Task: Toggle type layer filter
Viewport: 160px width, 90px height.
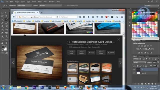Action: 149,59
